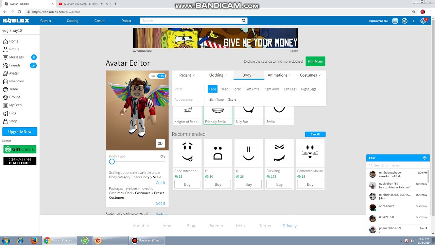Screen dimensions: 435x245
Task: Open Profile in the sidebar
Action: point(11,49)
